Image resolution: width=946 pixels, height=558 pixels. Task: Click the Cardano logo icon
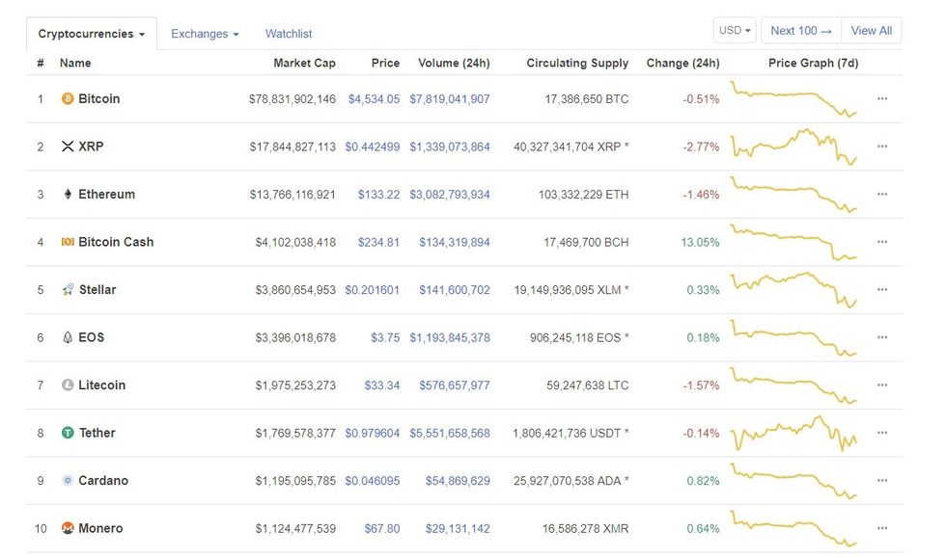pyautogui.click(x=68, y=481)
